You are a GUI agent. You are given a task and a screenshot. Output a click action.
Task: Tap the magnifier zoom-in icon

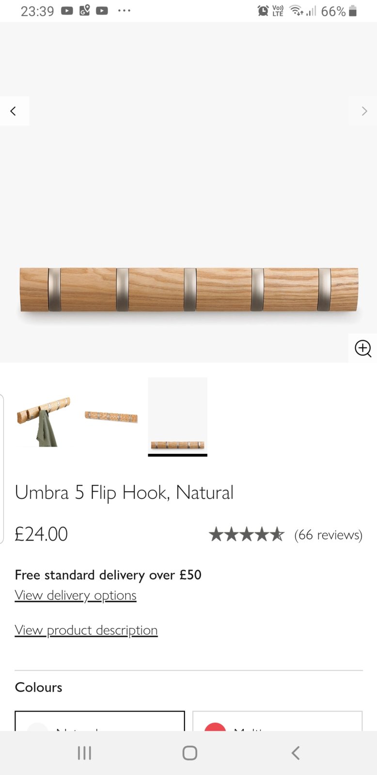click(x=363, y=348)
